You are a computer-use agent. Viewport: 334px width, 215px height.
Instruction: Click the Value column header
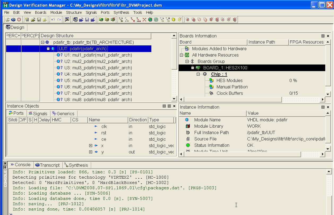coord(286,113)
